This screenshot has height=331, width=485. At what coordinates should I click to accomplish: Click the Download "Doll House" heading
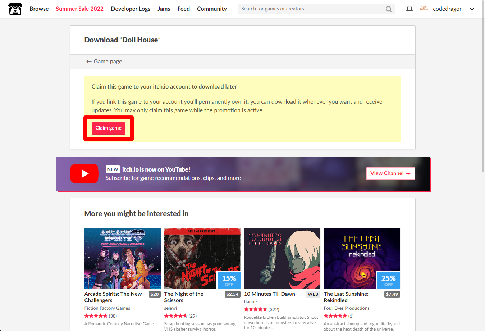tap(122, 40)
